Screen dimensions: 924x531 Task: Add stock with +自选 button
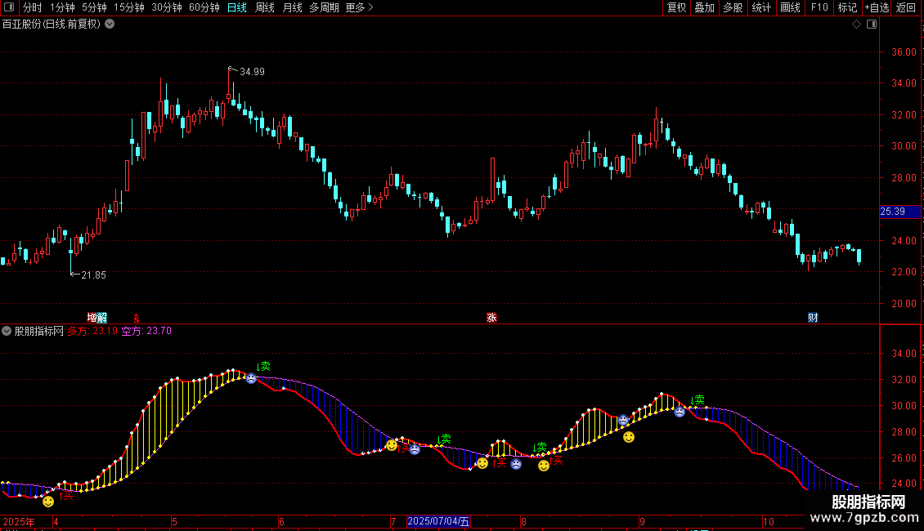877,7
